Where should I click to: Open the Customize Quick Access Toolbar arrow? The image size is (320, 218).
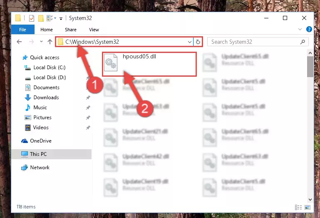[x=61, y=19]
